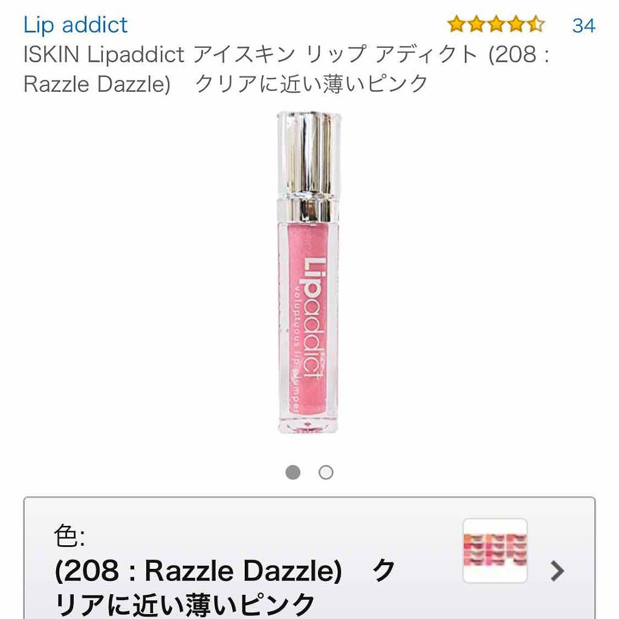Tap the pink base of the gloss tube

[308, 426]
